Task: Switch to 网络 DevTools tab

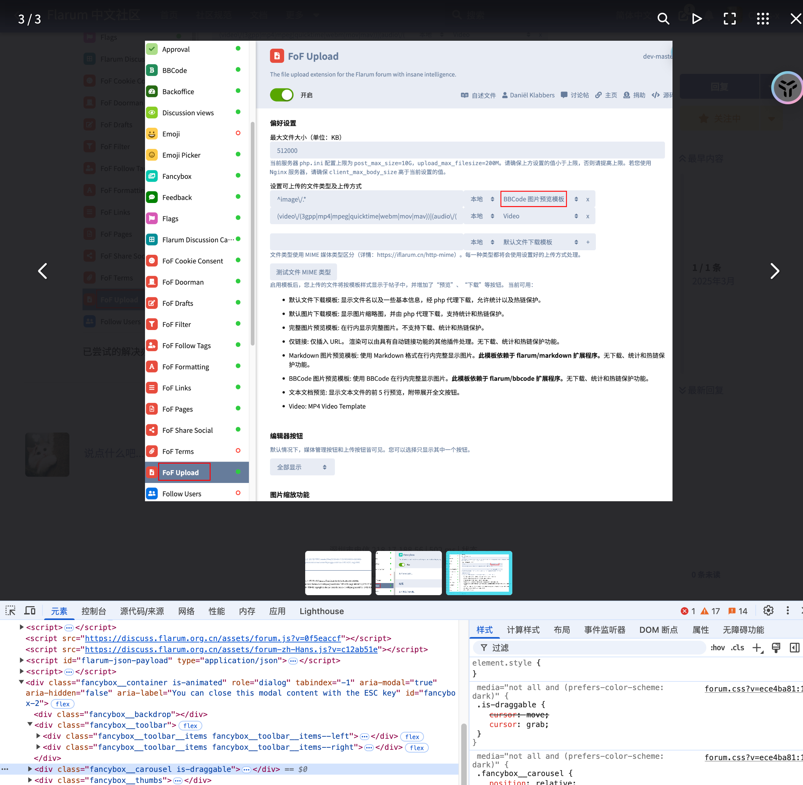Action: [186, 611]
